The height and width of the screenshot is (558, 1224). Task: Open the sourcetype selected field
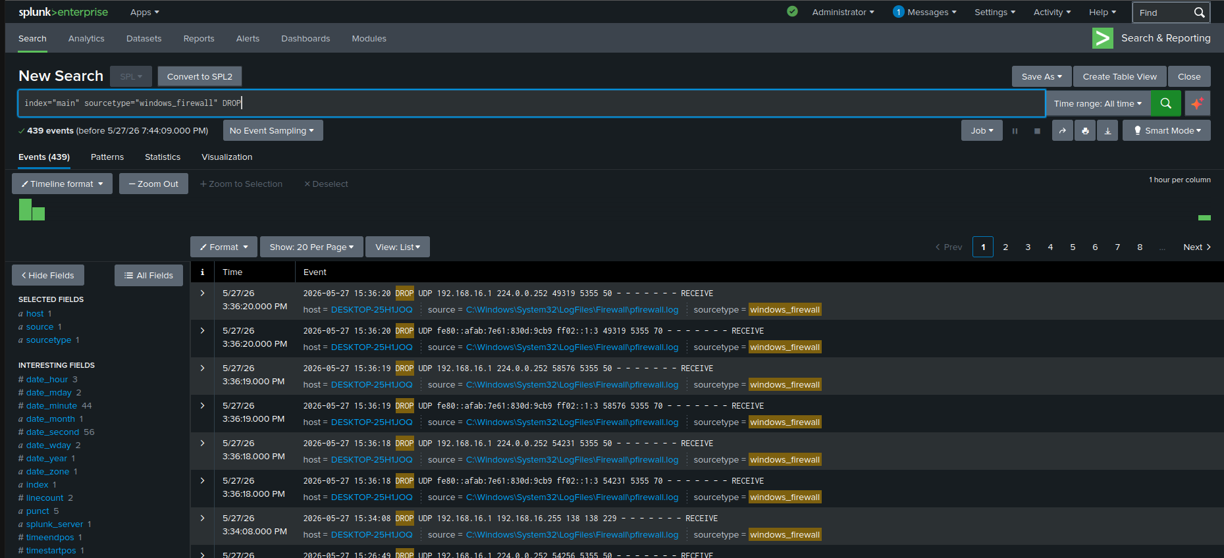pos(49,340)
